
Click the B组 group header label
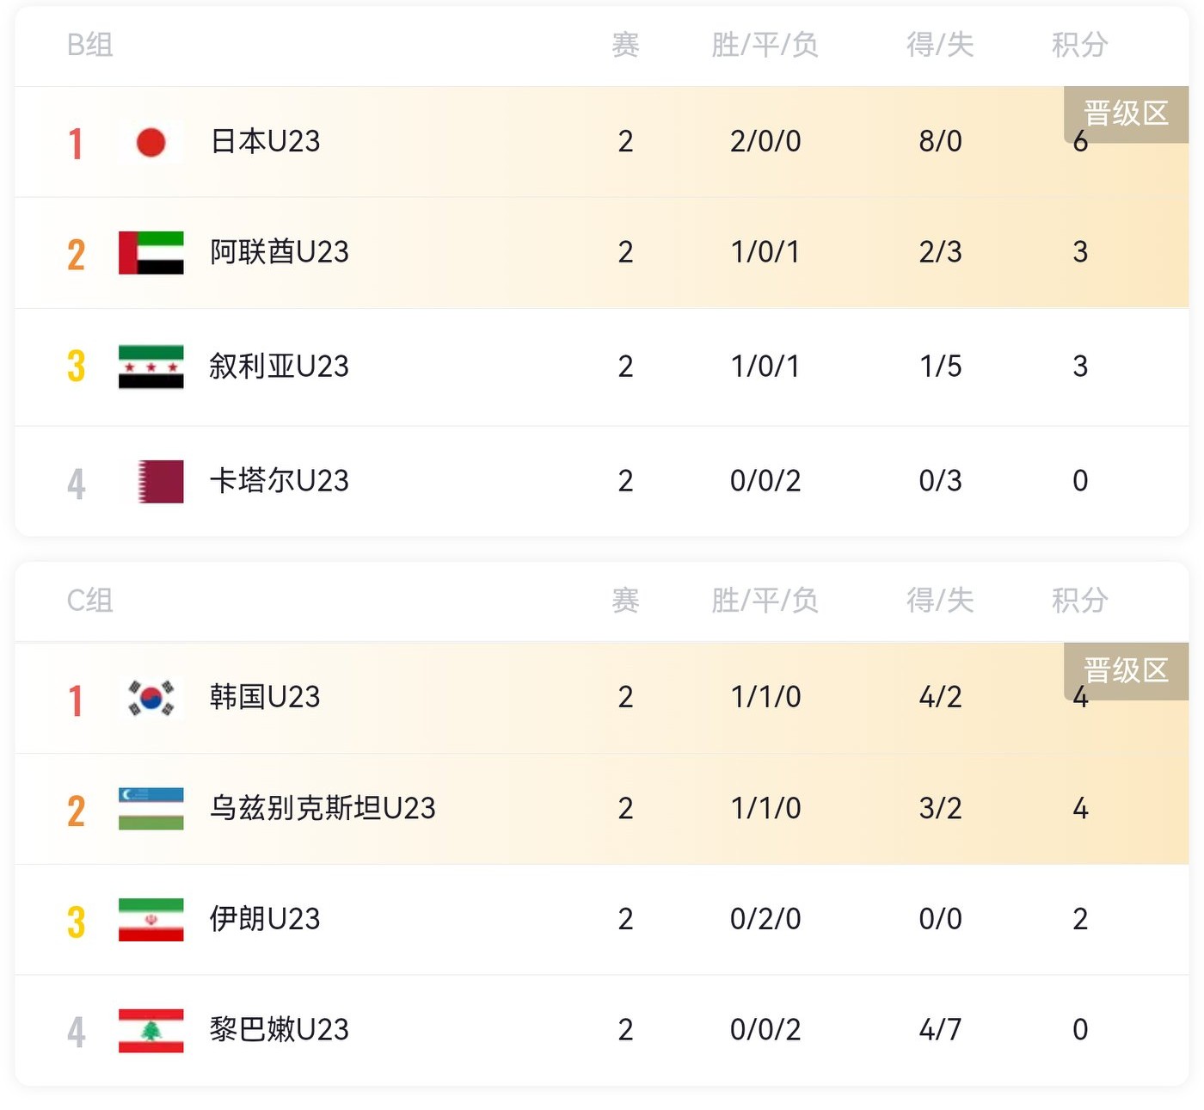tap(90, 45)
